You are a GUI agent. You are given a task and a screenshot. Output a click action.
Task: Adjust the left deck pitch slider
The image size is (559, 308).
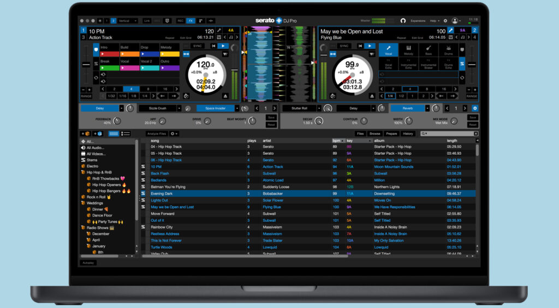click(86, 65)
